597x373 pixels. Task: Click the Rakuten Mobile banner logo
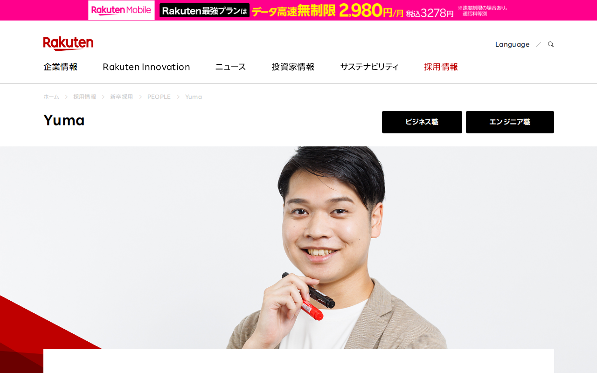click(121, 10)
